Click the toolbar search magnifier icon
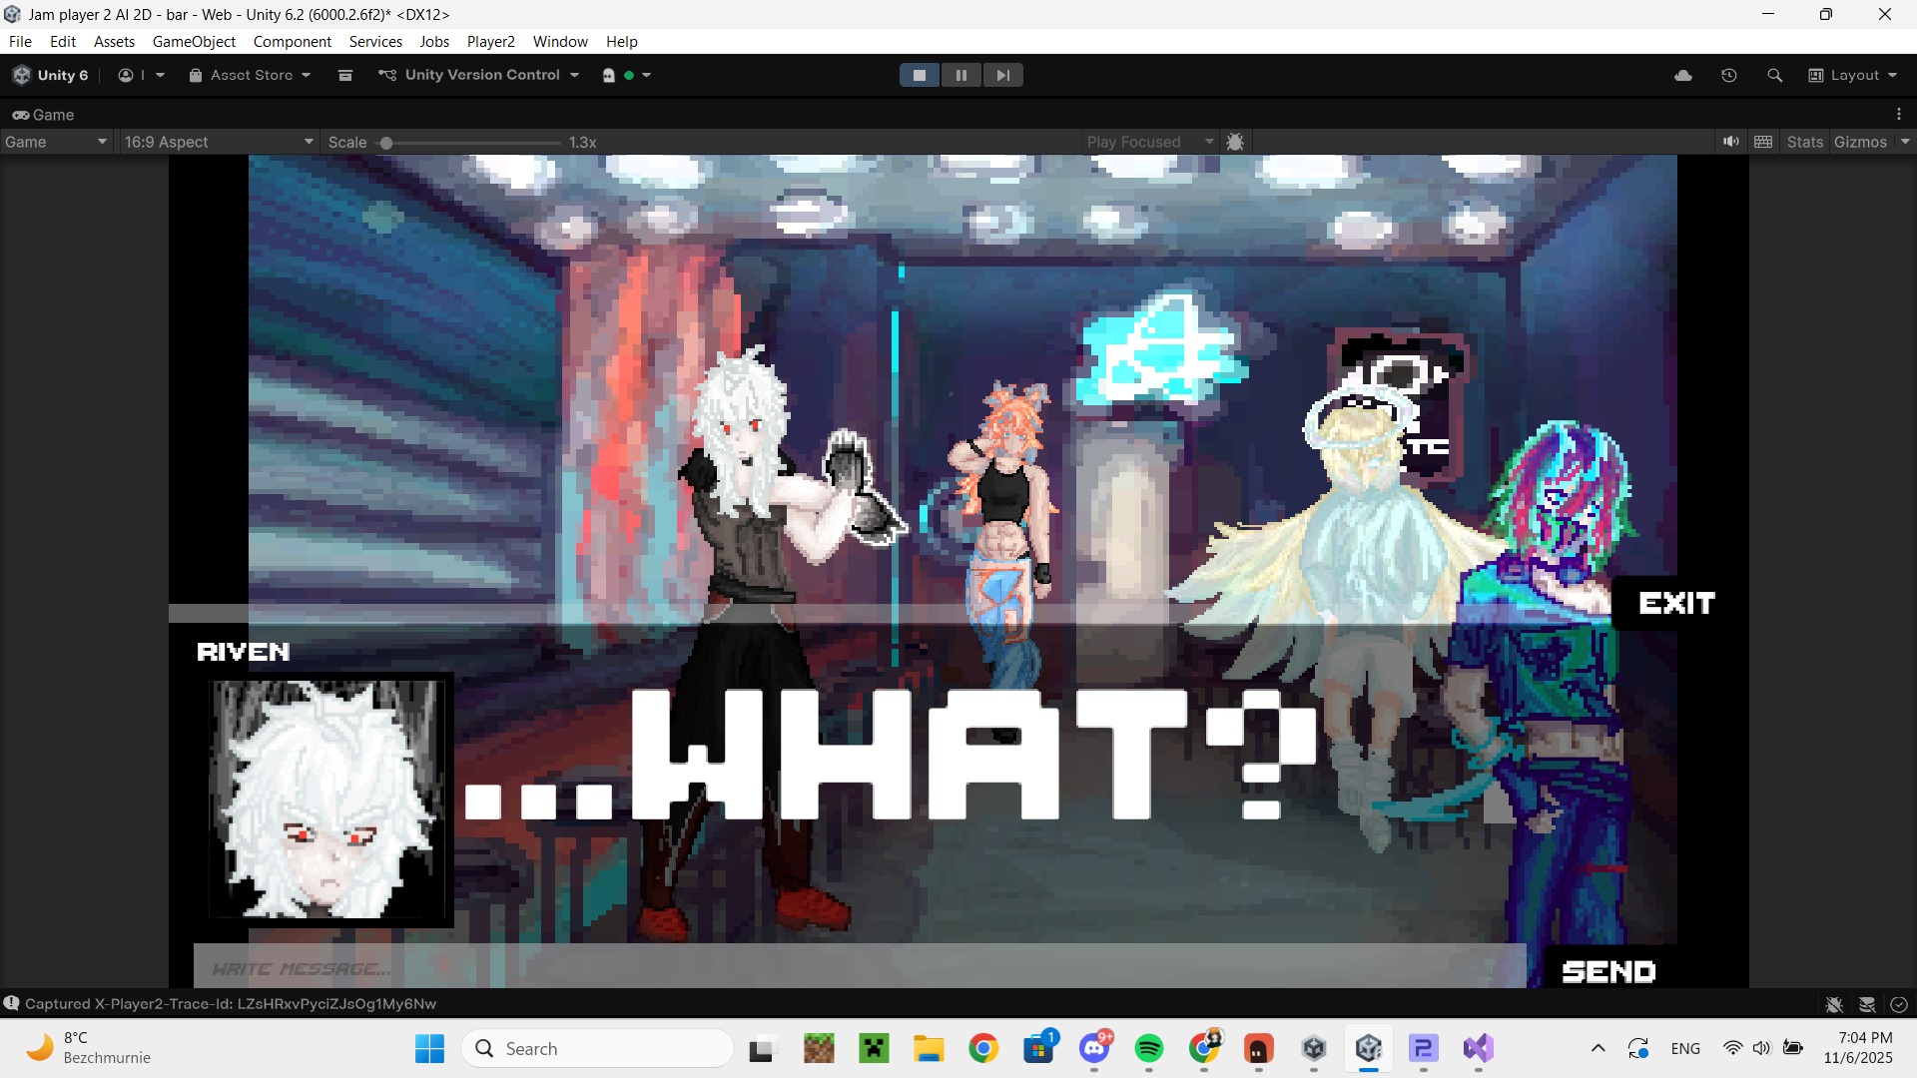 (1774, 75)
